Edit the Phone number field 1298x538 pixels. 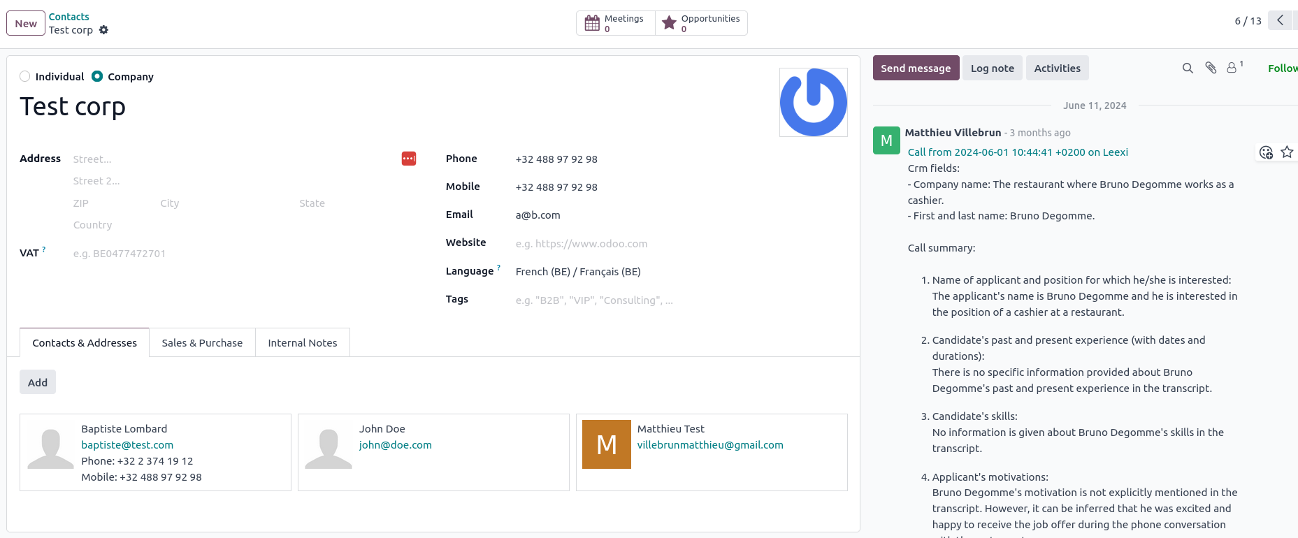coord(681,159)
